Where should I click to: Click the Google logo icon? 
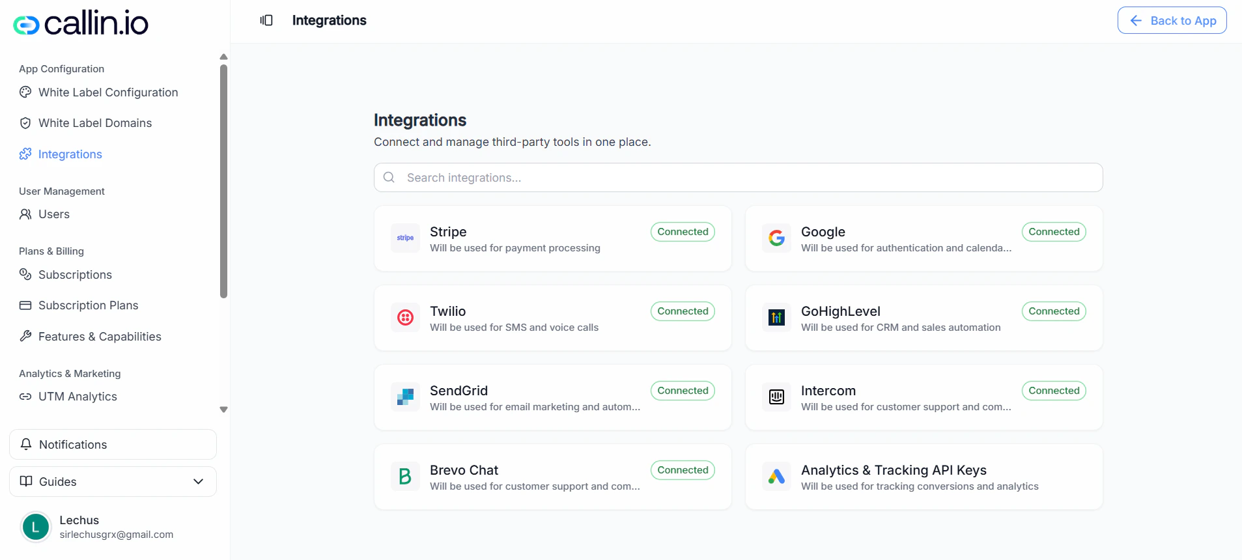tap(776, 238)
